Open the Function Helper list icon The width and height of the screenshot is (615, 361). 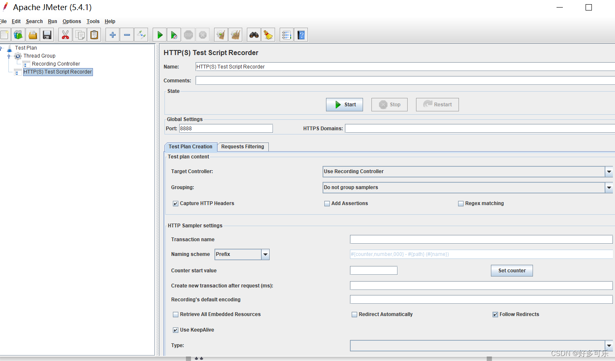coord(286,35)
